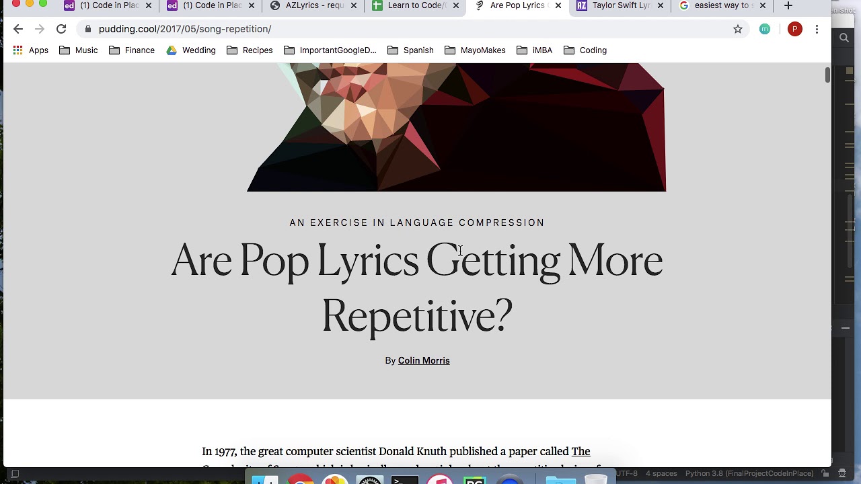Close the Taylor Swift Lyrics tab

point(660,5)
